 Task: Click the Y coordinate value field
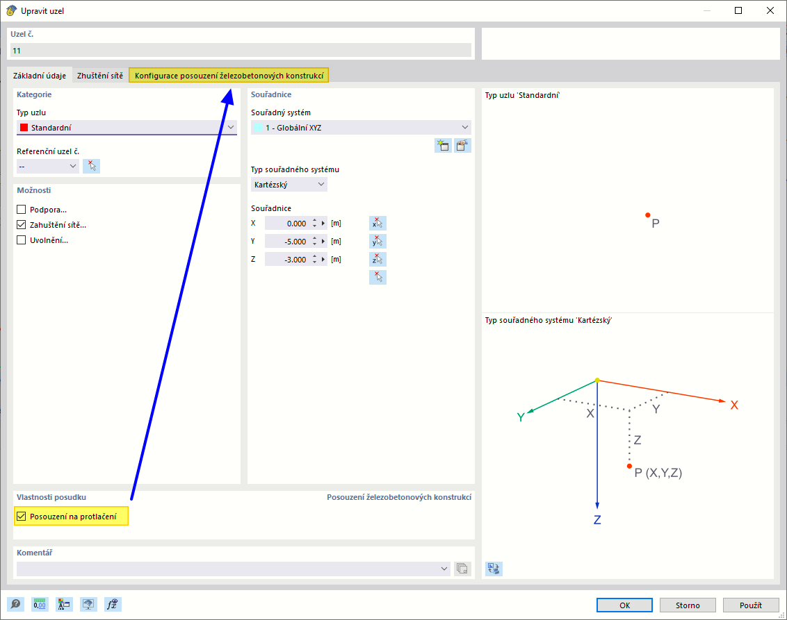(x=287, y=241)
